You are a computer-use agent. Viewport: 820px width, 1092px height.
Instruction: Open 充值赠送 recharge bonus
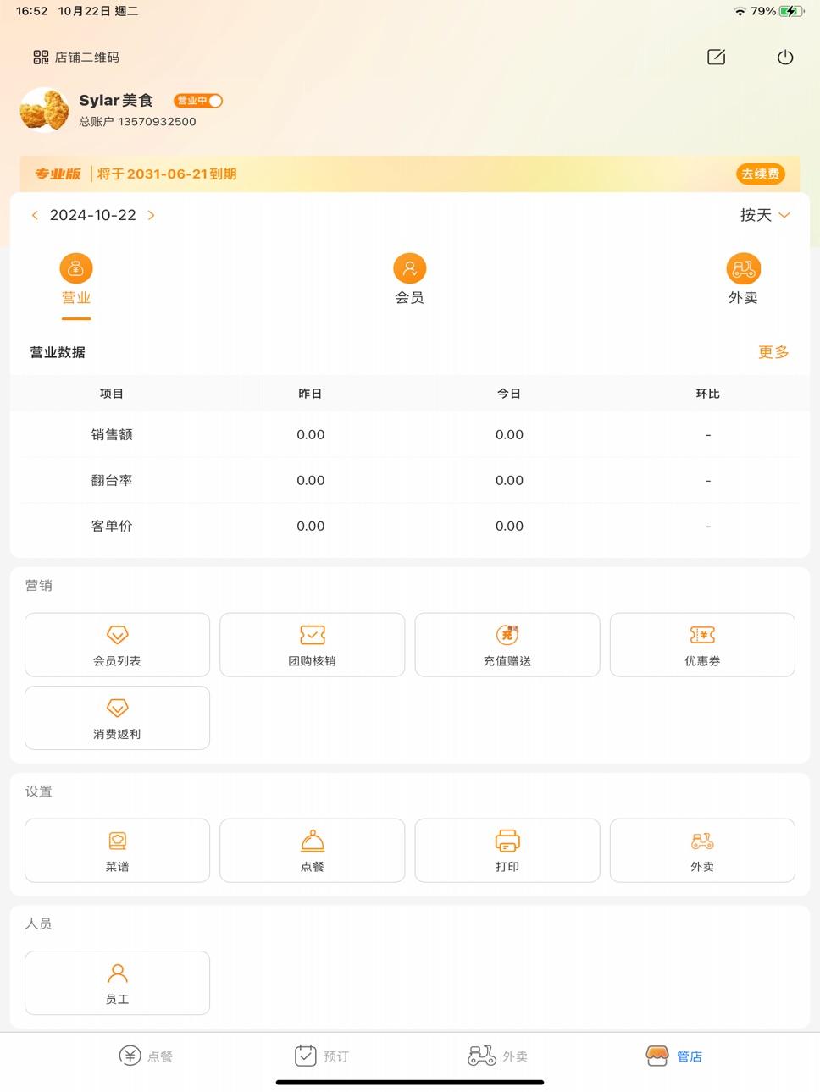[507, 645]
